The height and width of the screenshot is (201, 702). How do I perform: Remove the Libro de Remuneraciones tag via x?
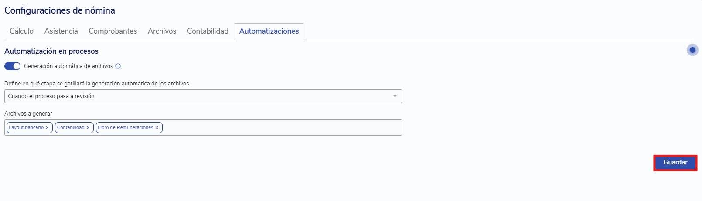click(x=157, y=128)
